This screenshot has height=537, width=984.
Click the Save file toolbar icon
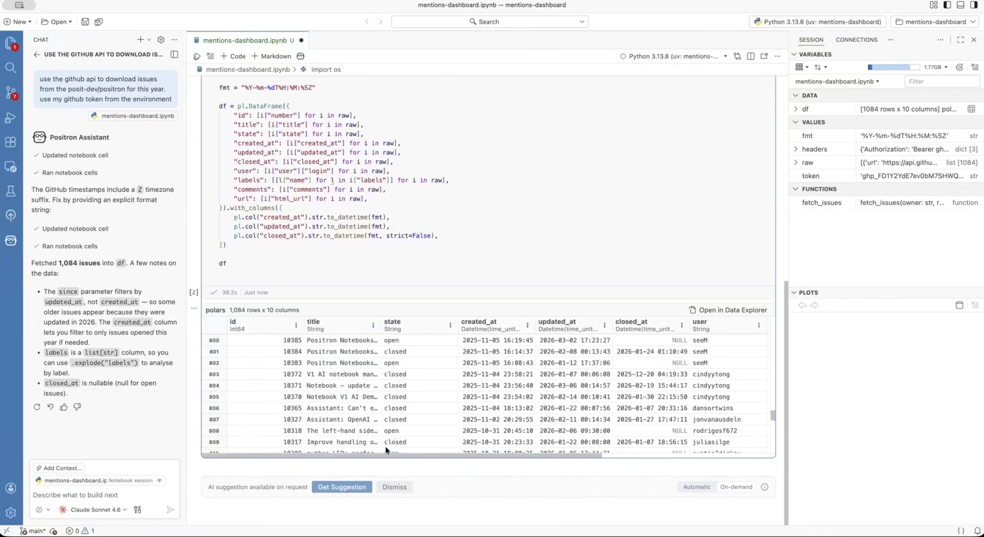(x=85, y=22)
